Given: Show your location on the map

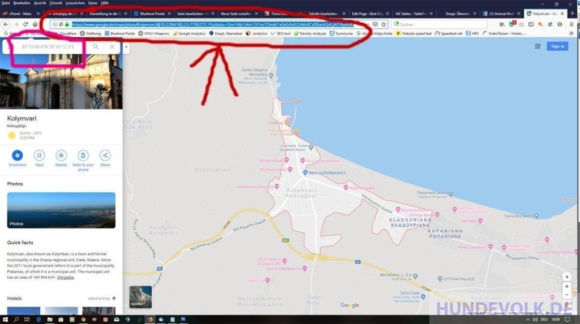Looking at the screenshot, I should tap(567, 277).
